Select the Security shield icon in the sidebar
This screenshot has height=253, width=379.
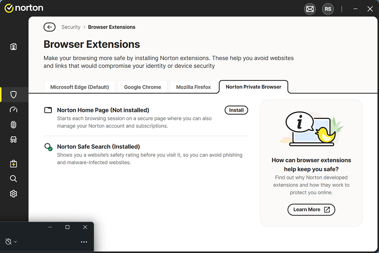coord(13,94)
